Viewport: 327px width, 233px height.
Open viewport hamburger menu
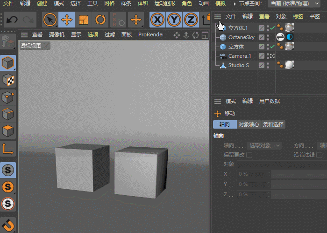pos(24,35)
